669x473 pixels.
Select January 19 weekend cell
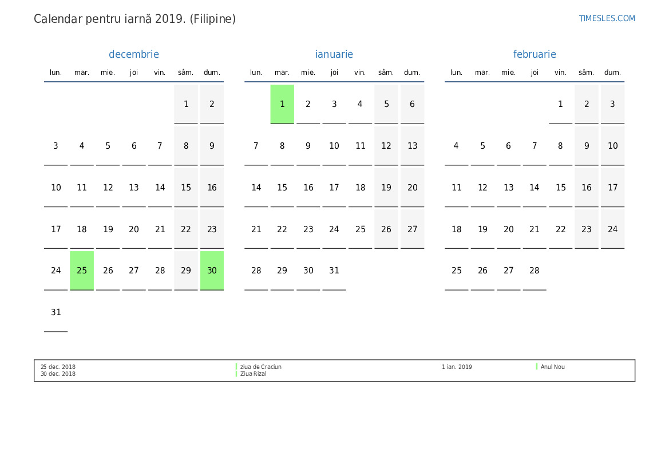coord(386,188)
